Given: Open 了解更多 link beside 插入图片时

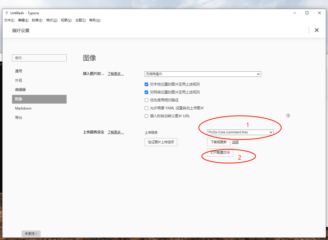Looking at the screenshot, I should [x=116, y=74].
